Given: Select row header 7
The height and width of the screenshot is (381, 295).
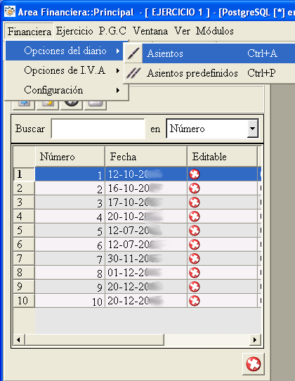Looking at the screenshot, I should point(24,259).
